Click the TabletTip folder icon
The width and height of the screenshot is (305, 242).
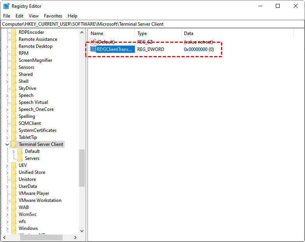(14, 137)
